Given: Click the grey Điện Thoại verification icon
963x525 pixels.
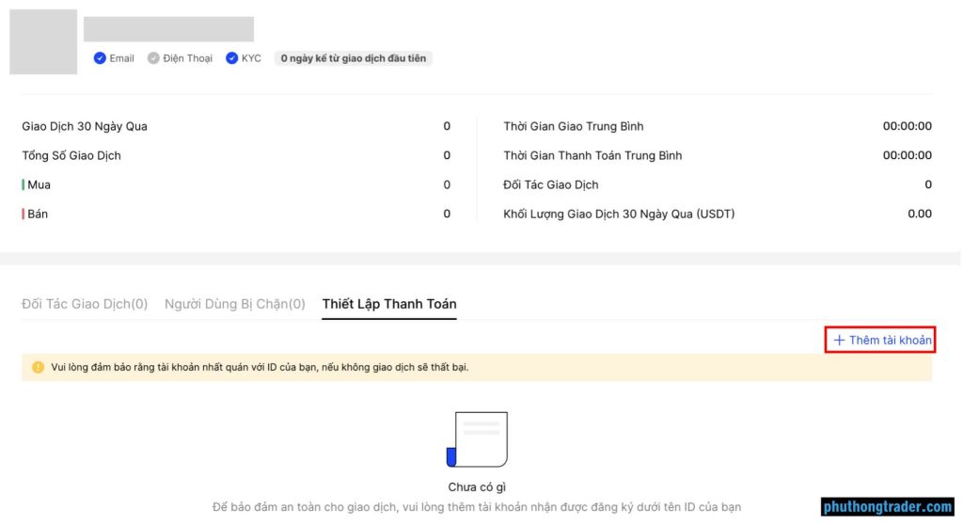Looking at the screenshot, I should (153, 58).
